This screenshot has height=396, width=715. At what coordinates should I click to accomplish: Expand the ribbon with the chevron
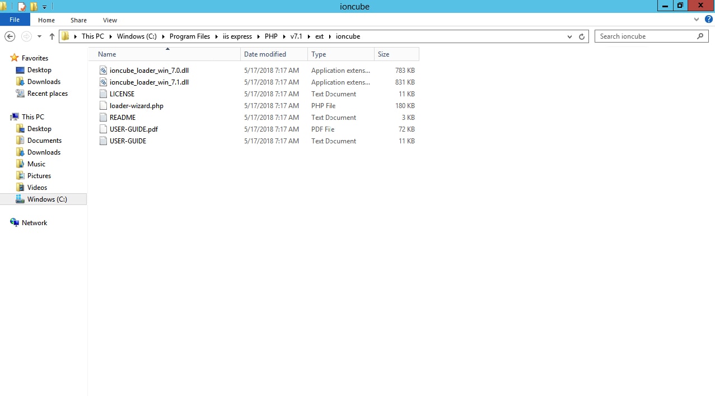(x=697, y=20)
